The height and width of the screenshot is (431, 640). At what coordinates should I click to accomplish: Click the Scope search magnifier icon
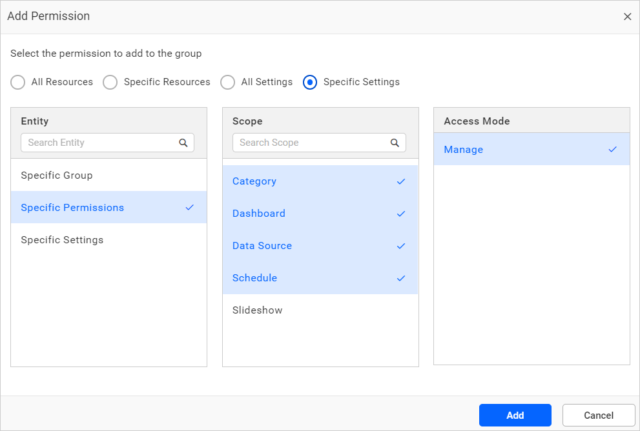(x=395, y=143)
